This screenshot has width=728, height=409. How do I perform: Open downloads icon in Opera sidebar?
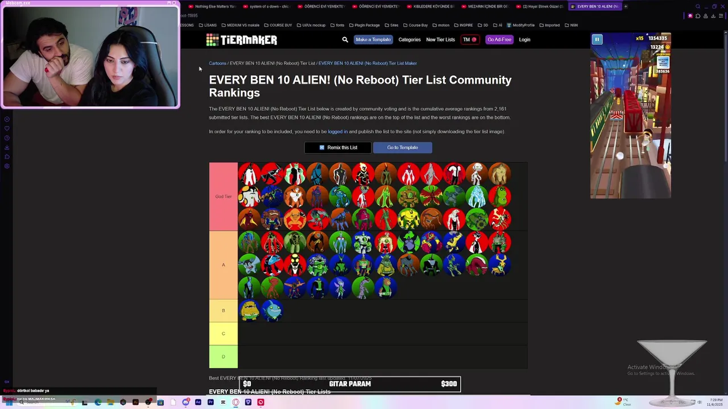pos(7,148)
